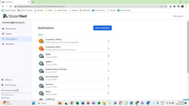Open the browser side panel
This screenshot has width=189, height=106.
179,6
